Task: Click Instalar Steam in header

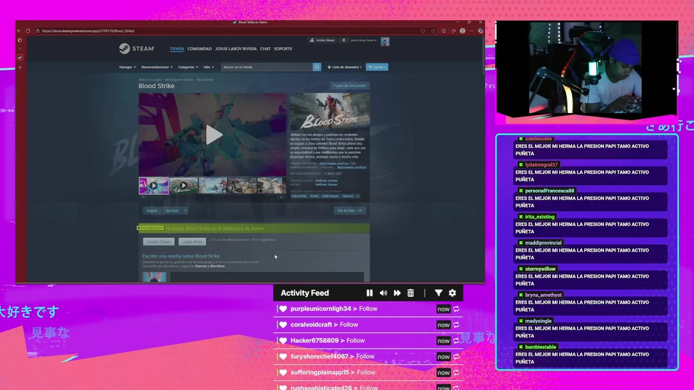Action: 322,40
